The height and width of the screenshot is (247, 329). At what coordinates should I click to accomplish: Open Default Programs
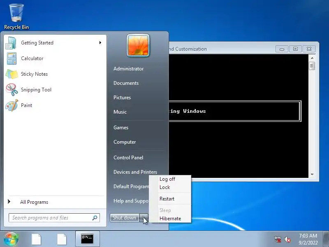(131, 186)
